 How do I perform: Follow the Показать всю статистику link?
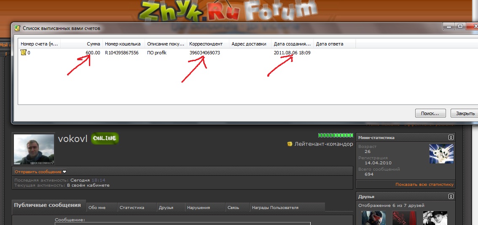(424, 185)
